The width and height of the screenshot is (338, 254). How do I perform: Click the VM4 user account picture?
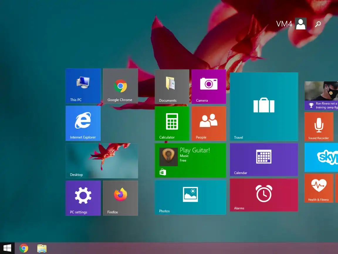[301, 24]
